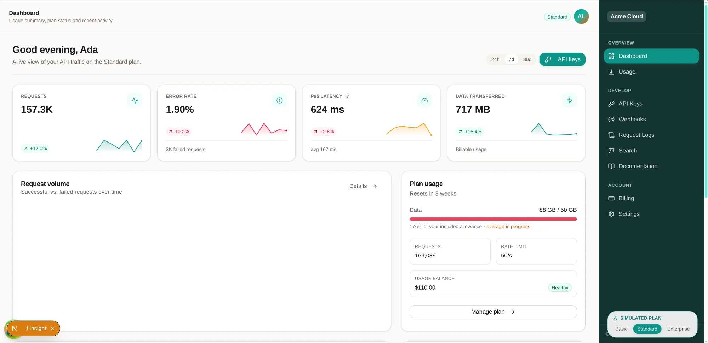Click the Manage plan button
Image resolution: width=708 pixels, height=343 pixels.
tap(493, 312)
